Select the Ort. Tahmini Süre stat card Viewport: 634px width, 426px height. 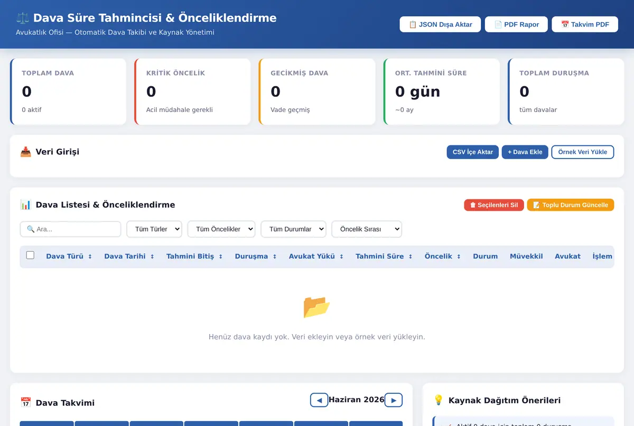[442, 91]
